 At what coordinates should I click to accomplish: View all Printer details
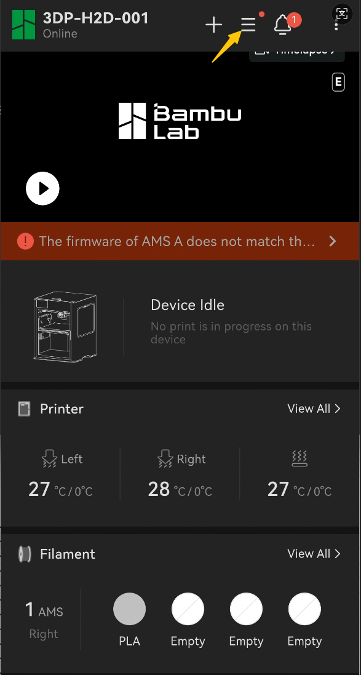pos(314,409)
